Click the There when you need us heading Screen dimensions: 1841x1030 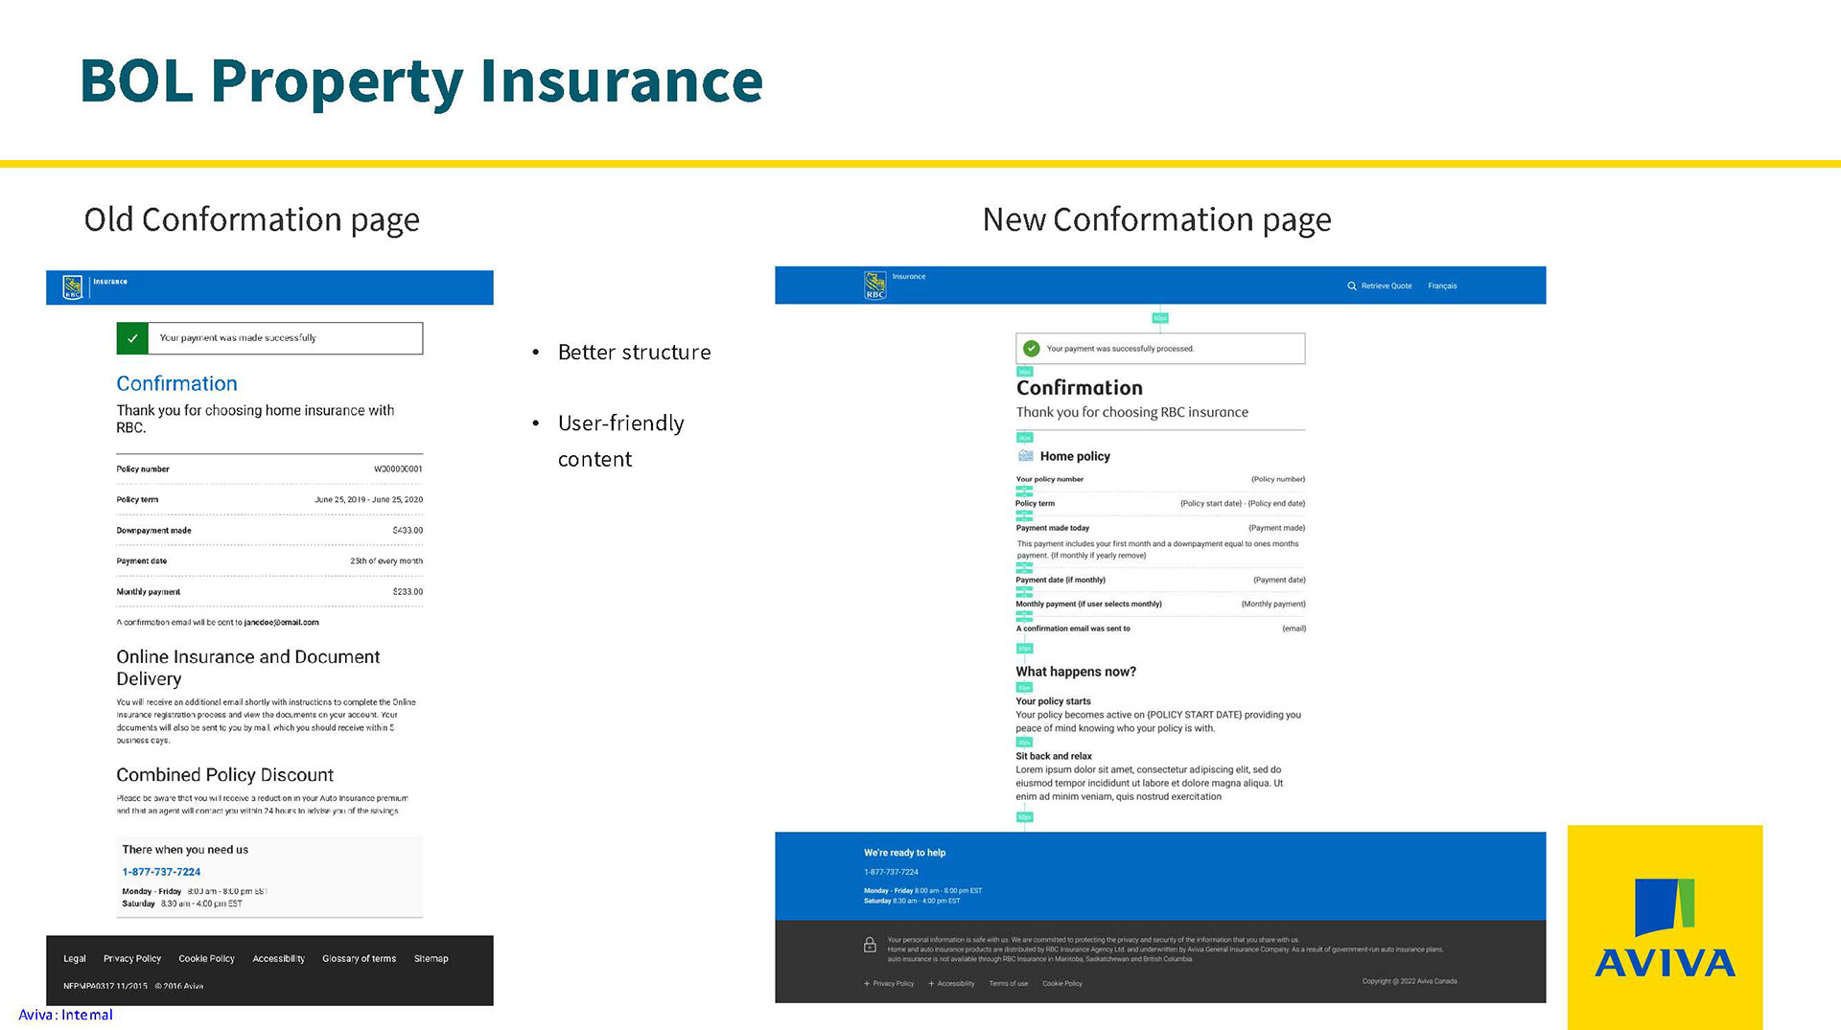185,850
